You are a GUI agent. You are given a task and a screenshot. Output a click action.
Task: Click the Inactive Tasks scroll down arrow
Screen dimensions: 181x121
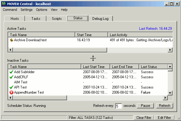pos(170,93)
